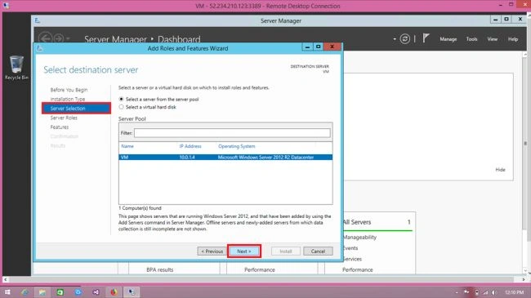Click the taskbar clock
This screenshot has height=298, width=531.
click(x=514, y=292)
